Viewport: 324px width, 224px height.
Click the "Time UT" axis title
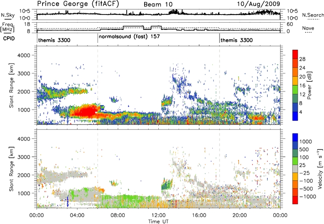coord(158,221)
